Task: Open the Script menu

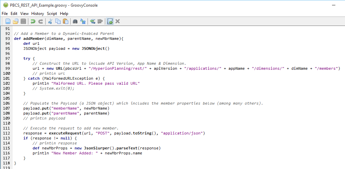Action: tap(52, 14)
